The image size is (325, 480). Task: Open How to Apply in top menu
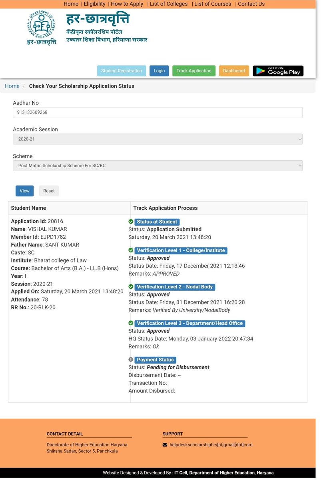tap(127, 4)
